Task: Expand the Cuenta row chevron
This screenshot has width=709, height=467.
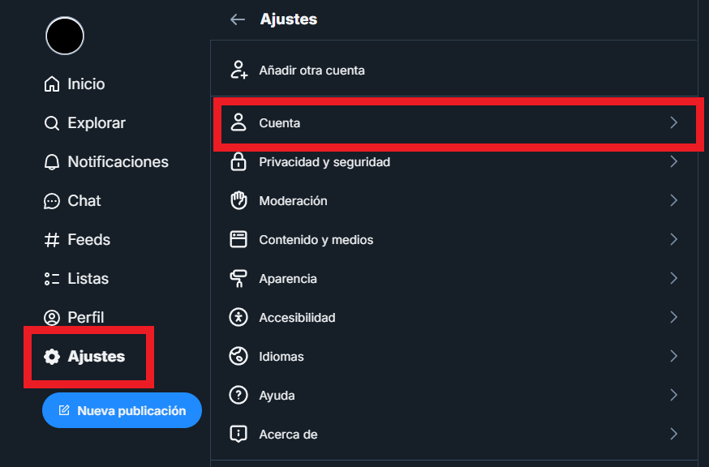Action: pyautogui.click(x=674, y=122)
